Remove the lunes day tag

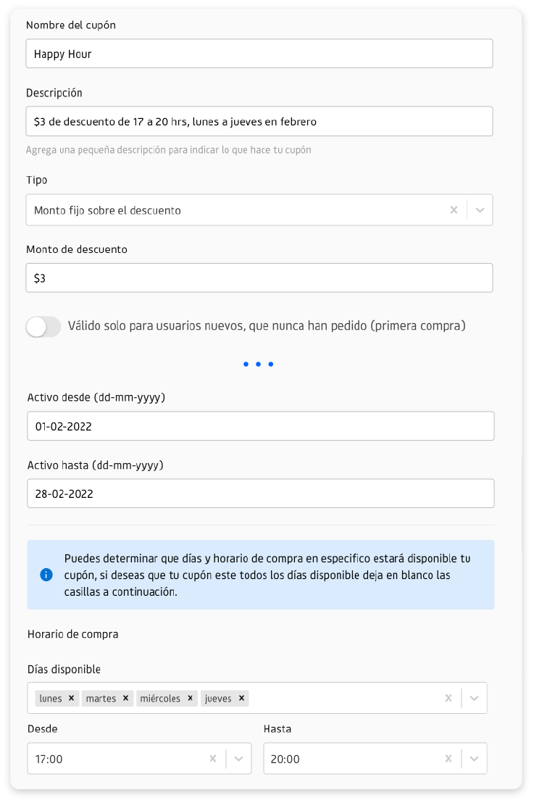point(71,698)
